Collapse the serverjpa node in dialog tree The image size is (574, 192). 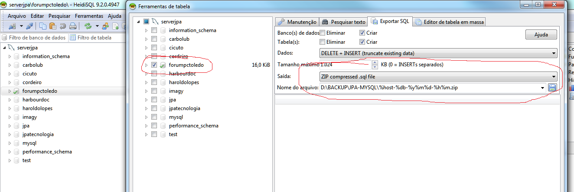click(x=138, y=22)
